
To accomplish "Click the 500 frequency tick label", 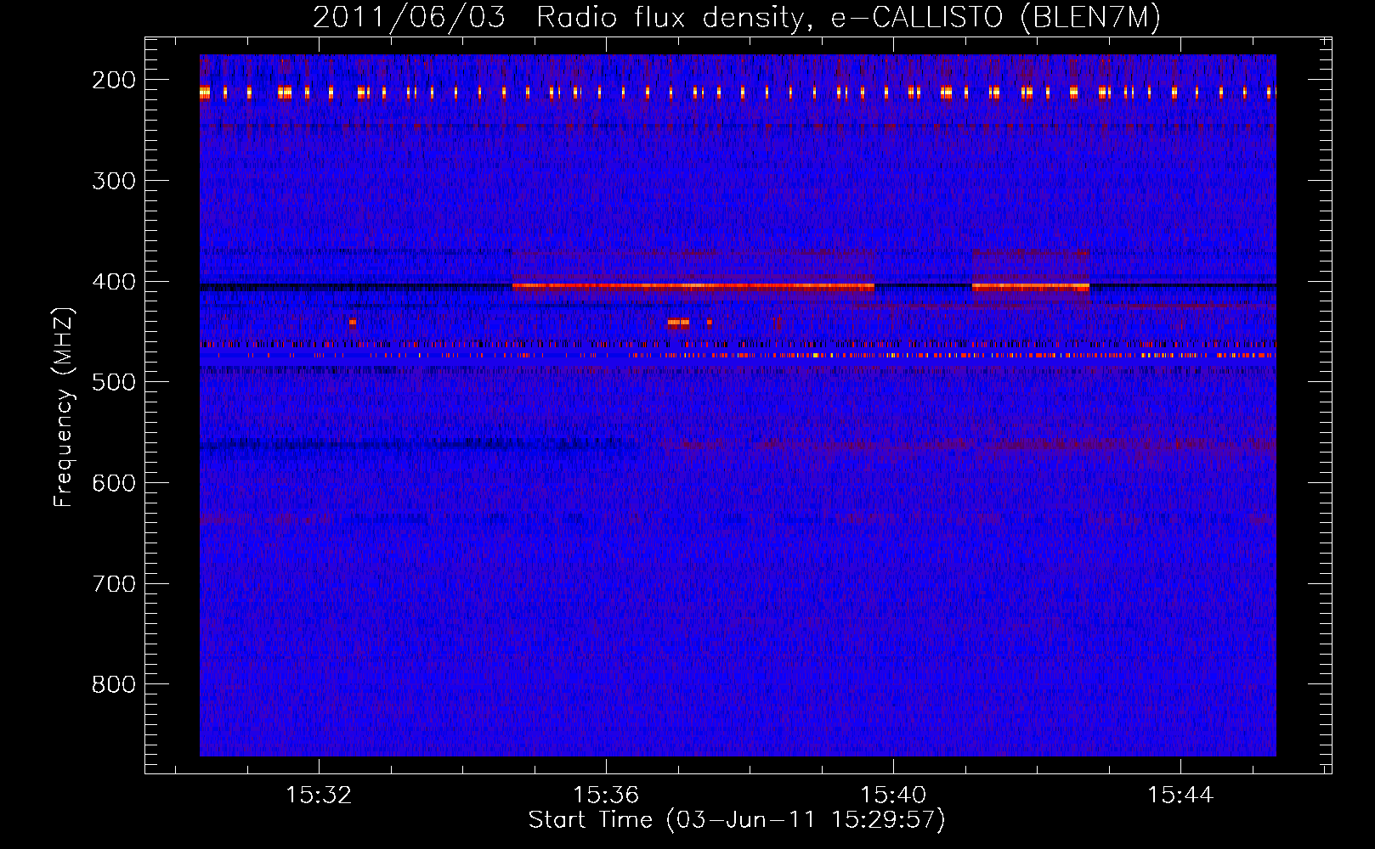I will (114, 382).
